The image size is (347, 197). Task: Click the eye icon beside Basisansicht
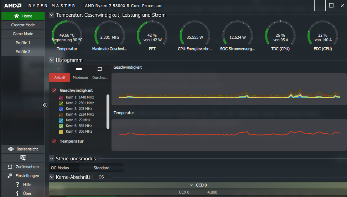point(11,149)
